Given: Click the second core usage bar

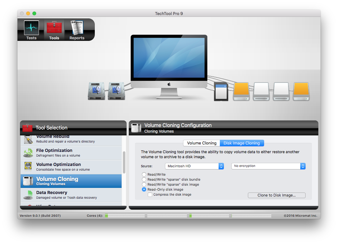Looking at the screenshot, I should point(167,216).
